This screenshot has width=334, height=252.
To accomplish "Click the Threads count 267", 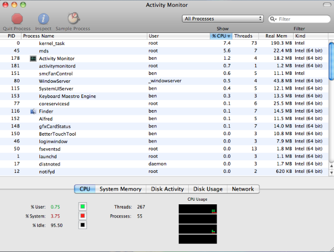I will tap(141, 207).
